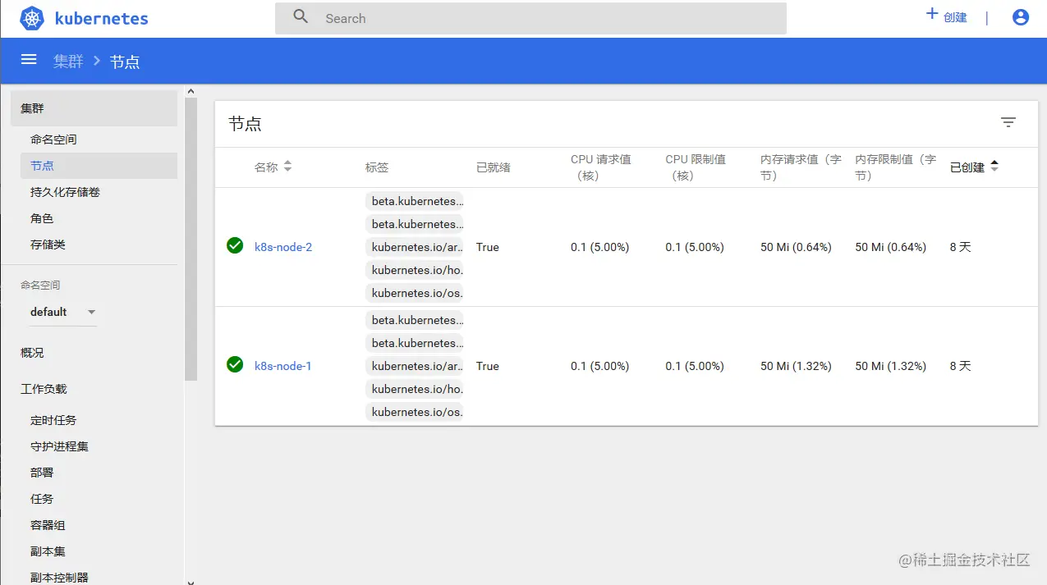Select 集群 in sidebar
1047x585 pixels.
tap(94, 108)
